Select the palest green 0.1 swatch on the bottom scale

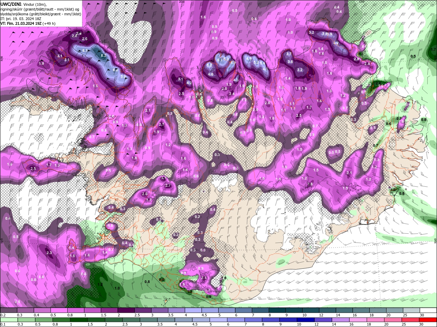[x=9, y=320]
